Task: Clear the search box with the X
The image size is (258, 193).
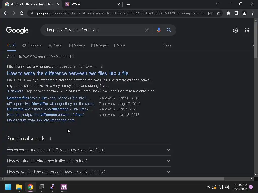Action: point(147,30)
